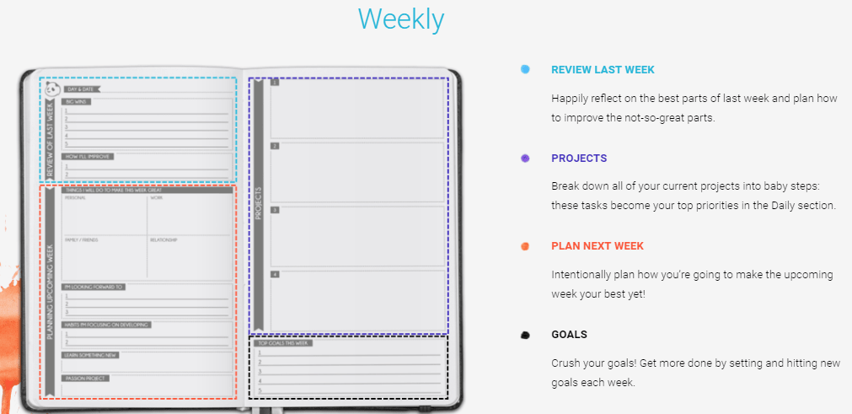Click the Passion Project field
The image size is (852, 414).
147,385
